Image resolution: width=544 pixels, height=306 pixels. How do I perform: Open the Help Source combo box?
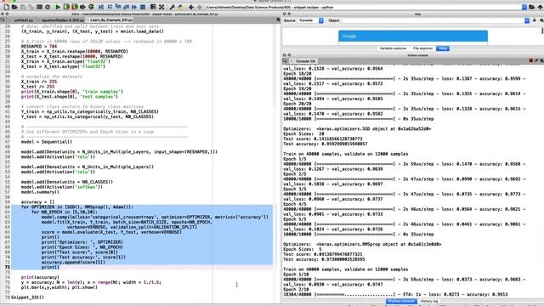311,20
